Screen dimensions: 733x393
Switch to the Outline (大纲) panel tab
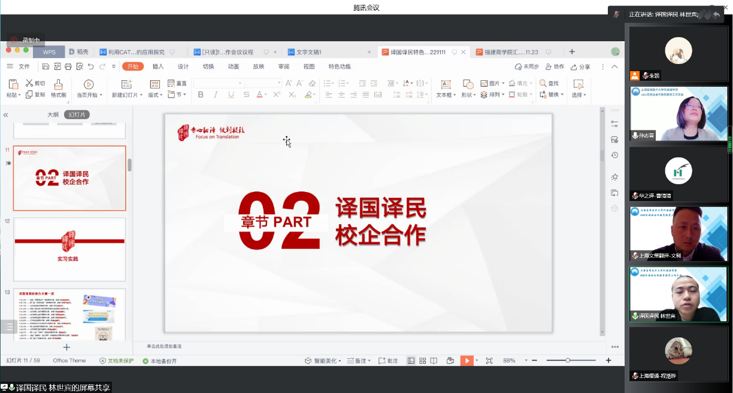point(53,114)
